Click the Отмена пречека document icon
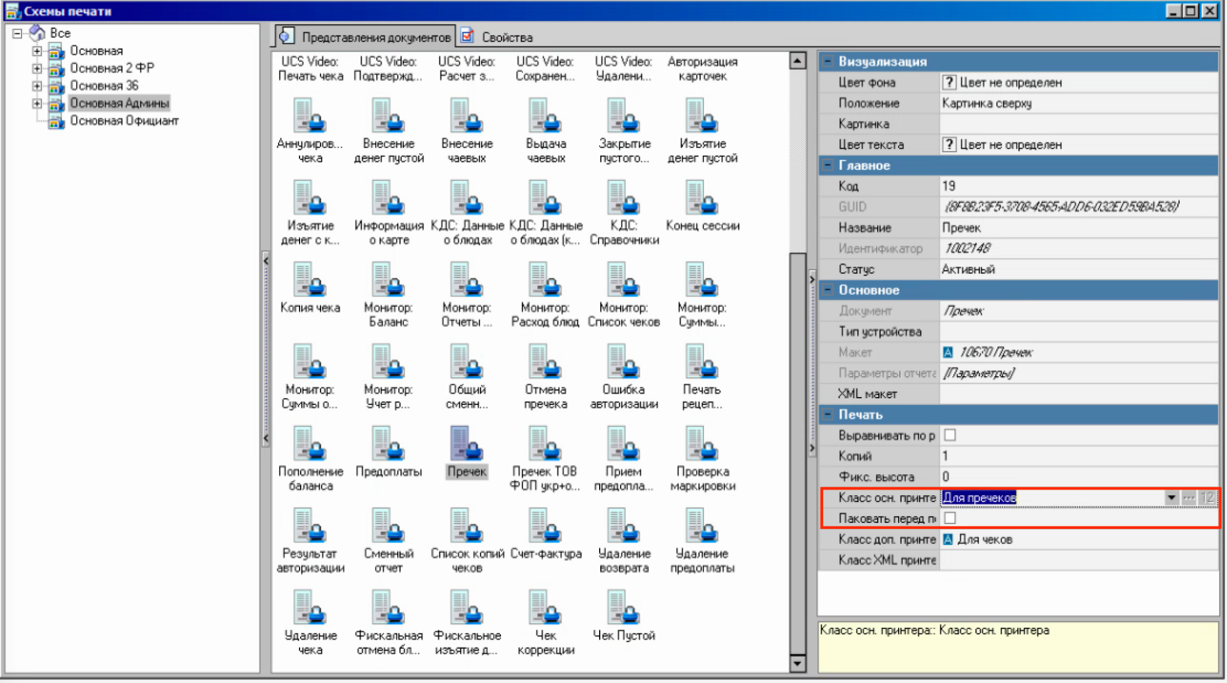The height and width of the screenshot is (683, 1227). 545,363
